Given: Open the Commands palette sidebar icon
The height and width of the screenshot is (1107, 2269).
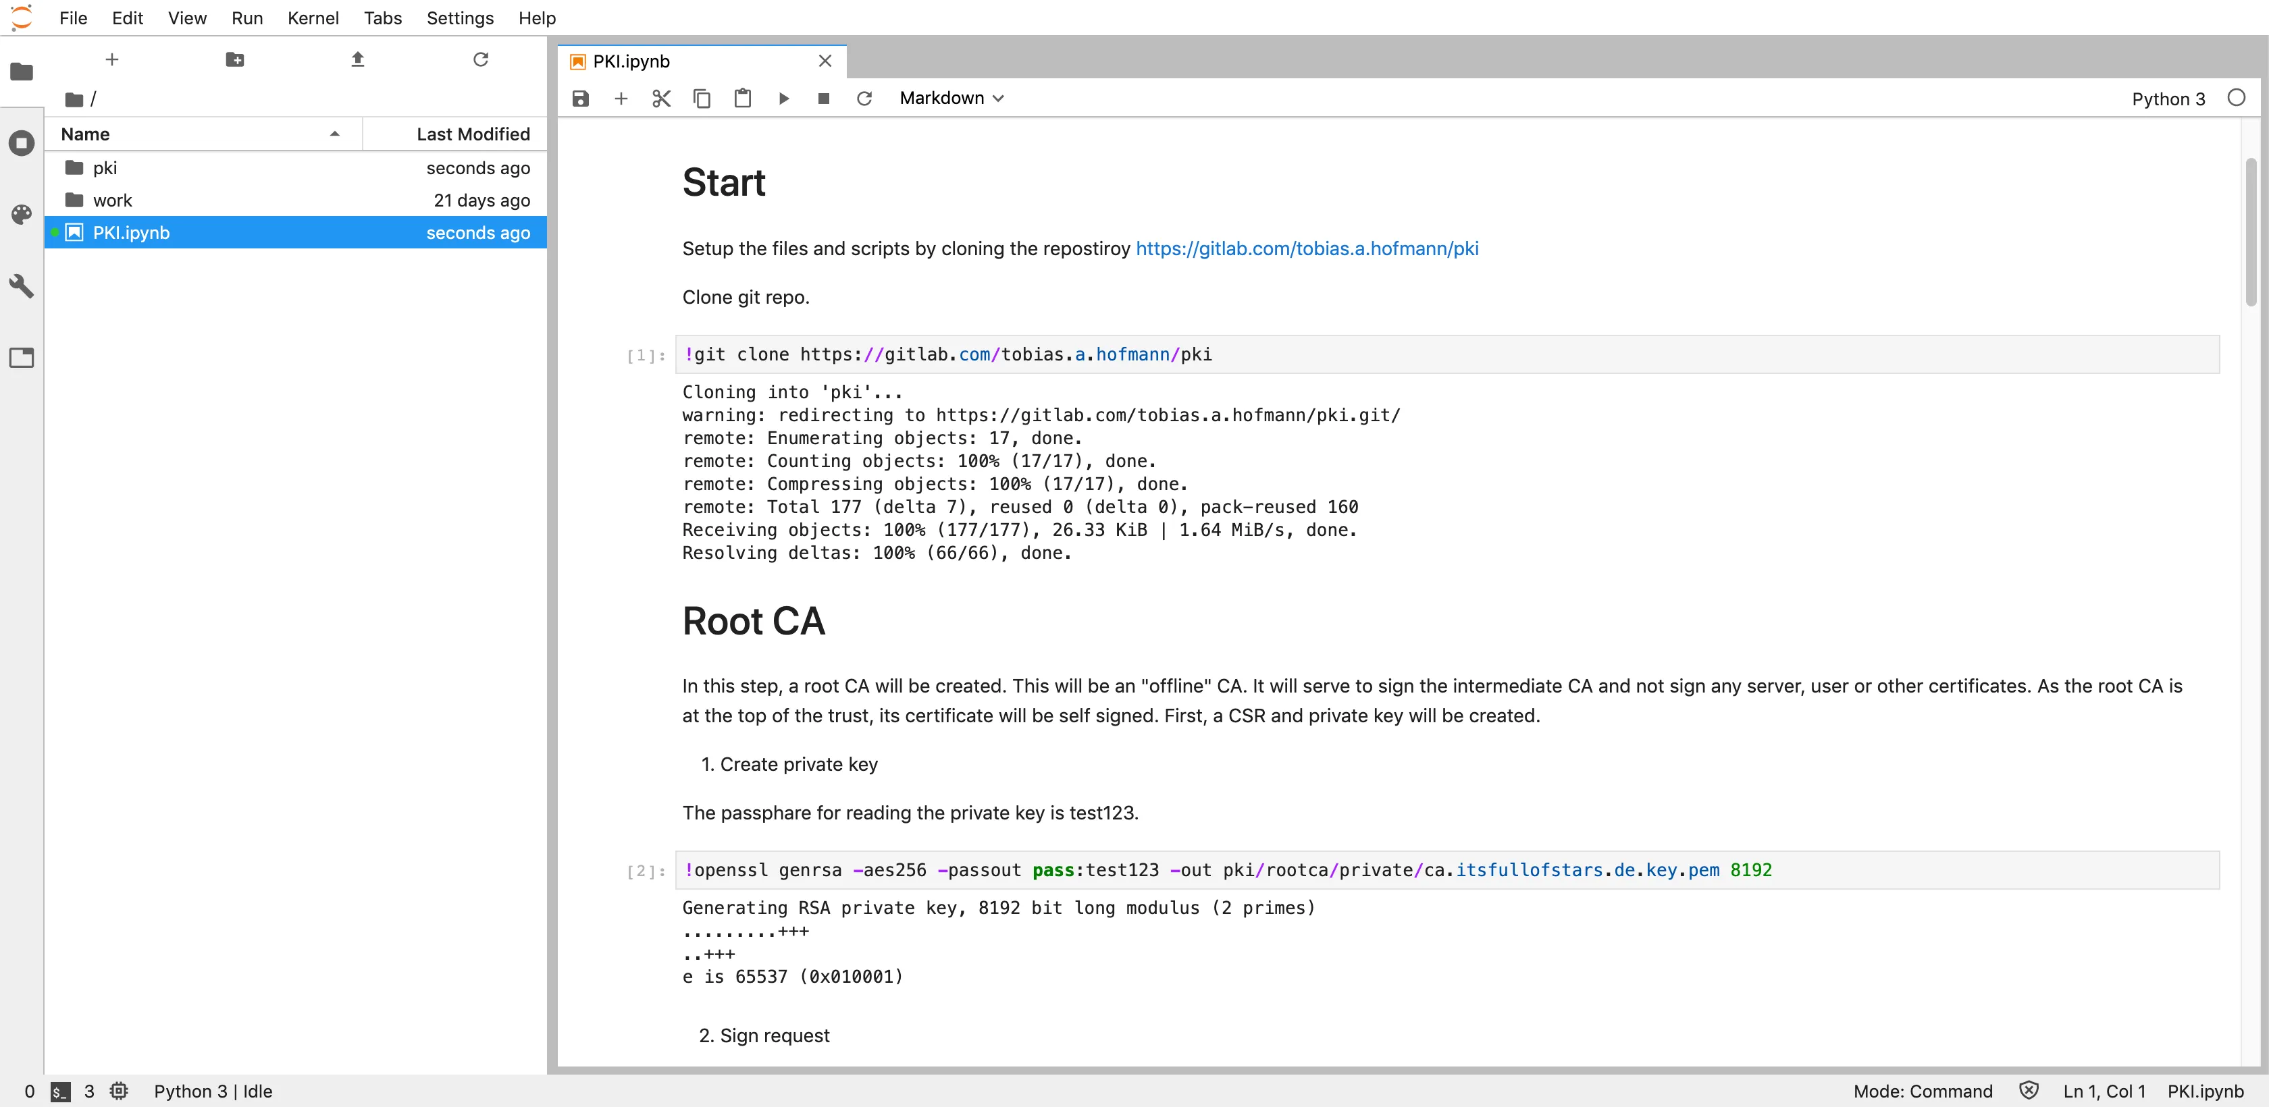Looking at the screenshot, I should (x=21, y=214).
